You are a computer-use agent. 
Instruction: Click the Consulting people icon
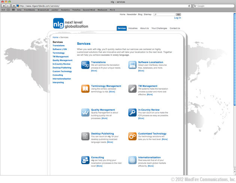click(85, 160)
